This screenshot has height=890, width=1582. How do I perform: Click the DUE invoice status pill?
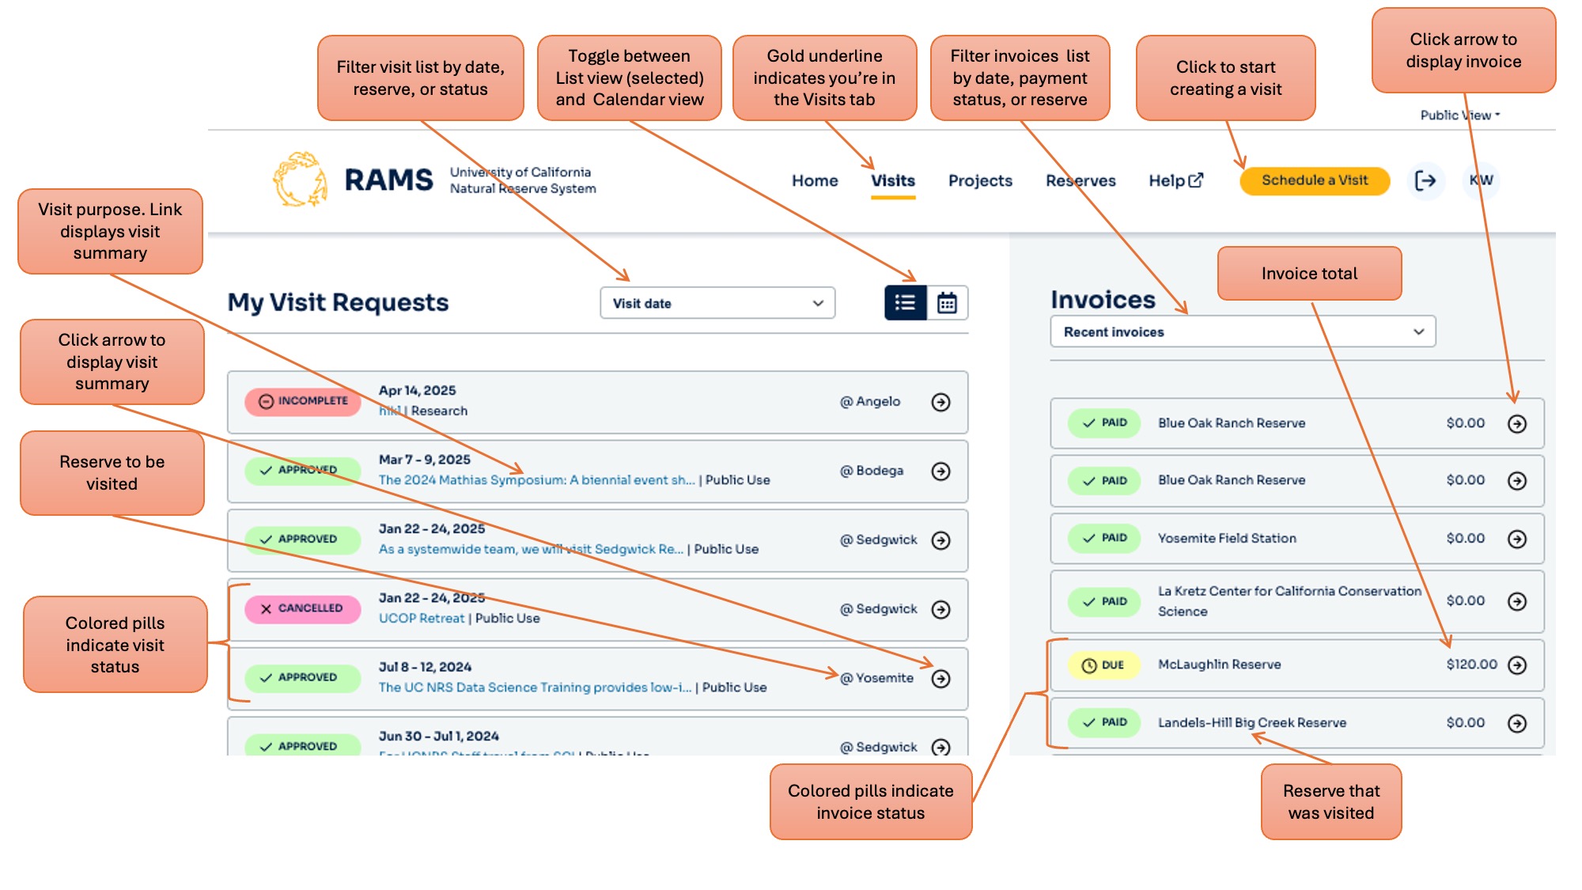coord(1103,665)
